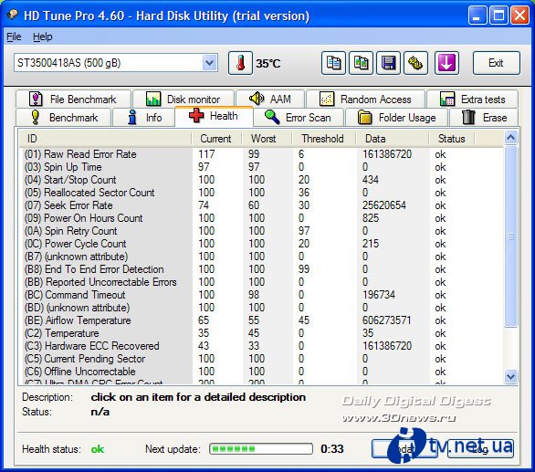Select Airflow Temperature attribute row
This screenshot has width=535, height=472.
click(x=261, y=320)
